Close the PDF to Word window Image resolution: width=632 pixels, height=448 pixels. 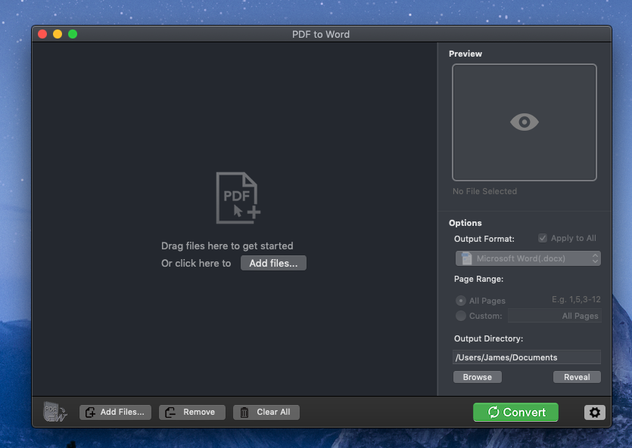coord(42,34)
